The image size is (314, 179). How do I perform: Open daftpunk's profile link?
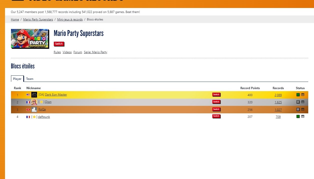[x=44, y=117]
